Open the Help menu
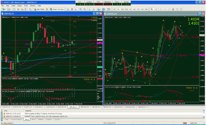 (x=39, y=6)
